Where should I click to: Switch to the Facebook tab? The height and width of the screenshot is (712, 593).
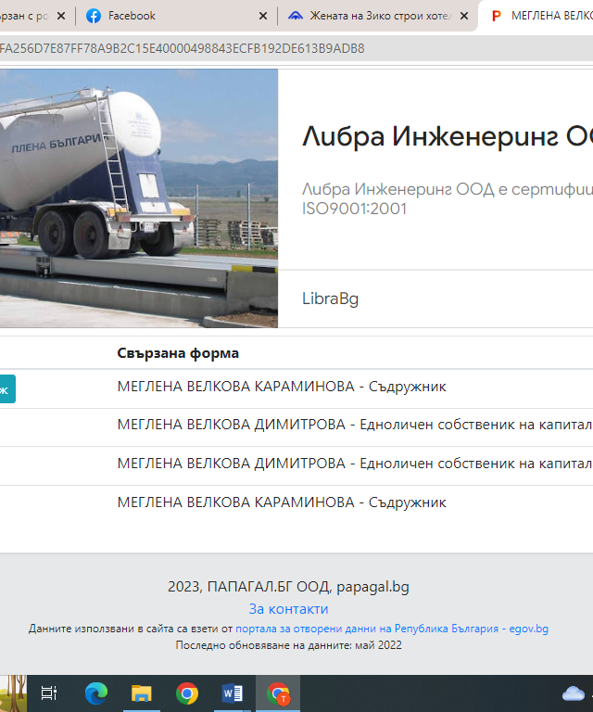[176, 16]
